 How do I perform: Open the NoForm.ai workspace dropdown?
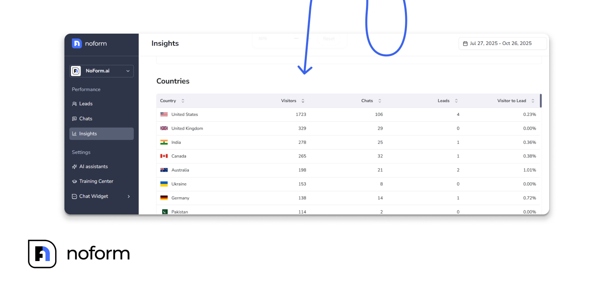[x=101, y=71]
